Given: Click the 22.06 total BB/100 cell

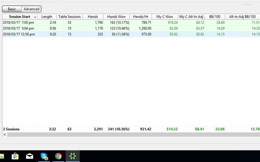Looking at the screenshot, I should pos(220,129).
